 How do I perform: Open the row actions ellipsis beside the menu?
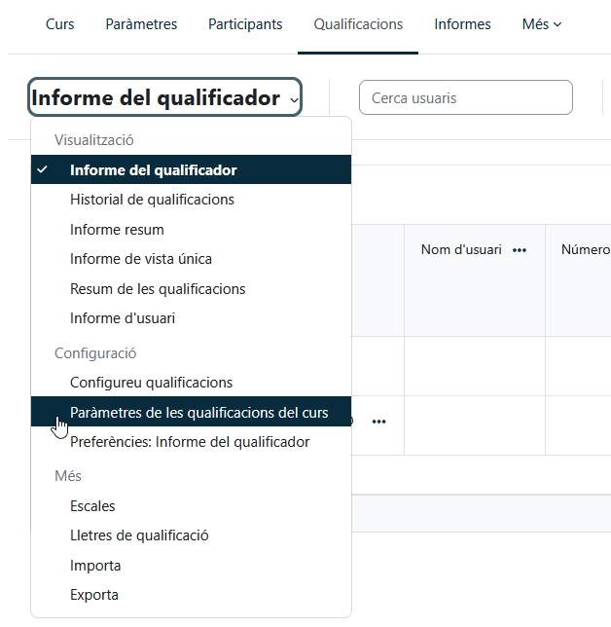(378, 422)
